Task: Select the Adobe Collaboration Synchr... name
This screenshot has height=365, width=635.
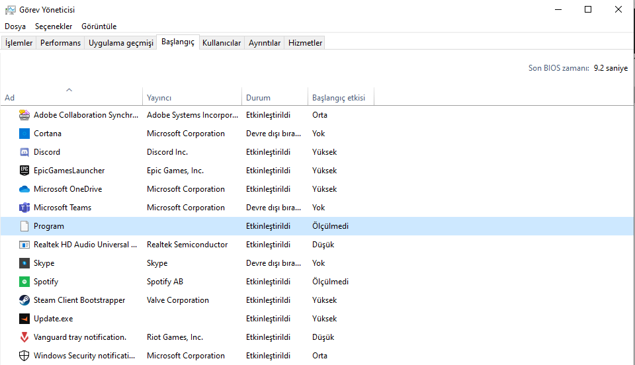Action: [x=86, y=115]
